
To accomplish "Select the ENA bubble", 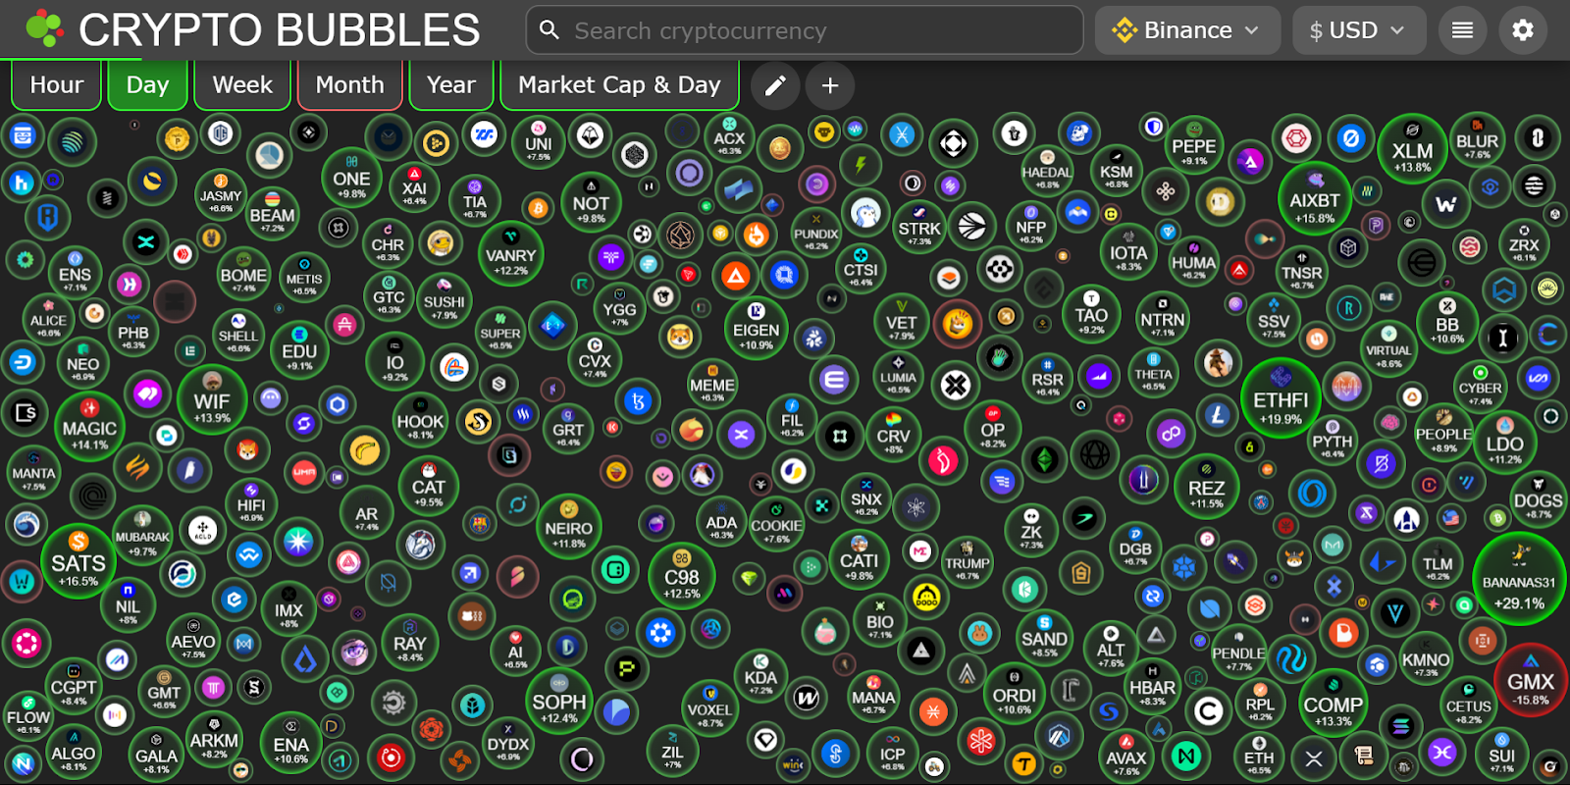I will (291, 743).
